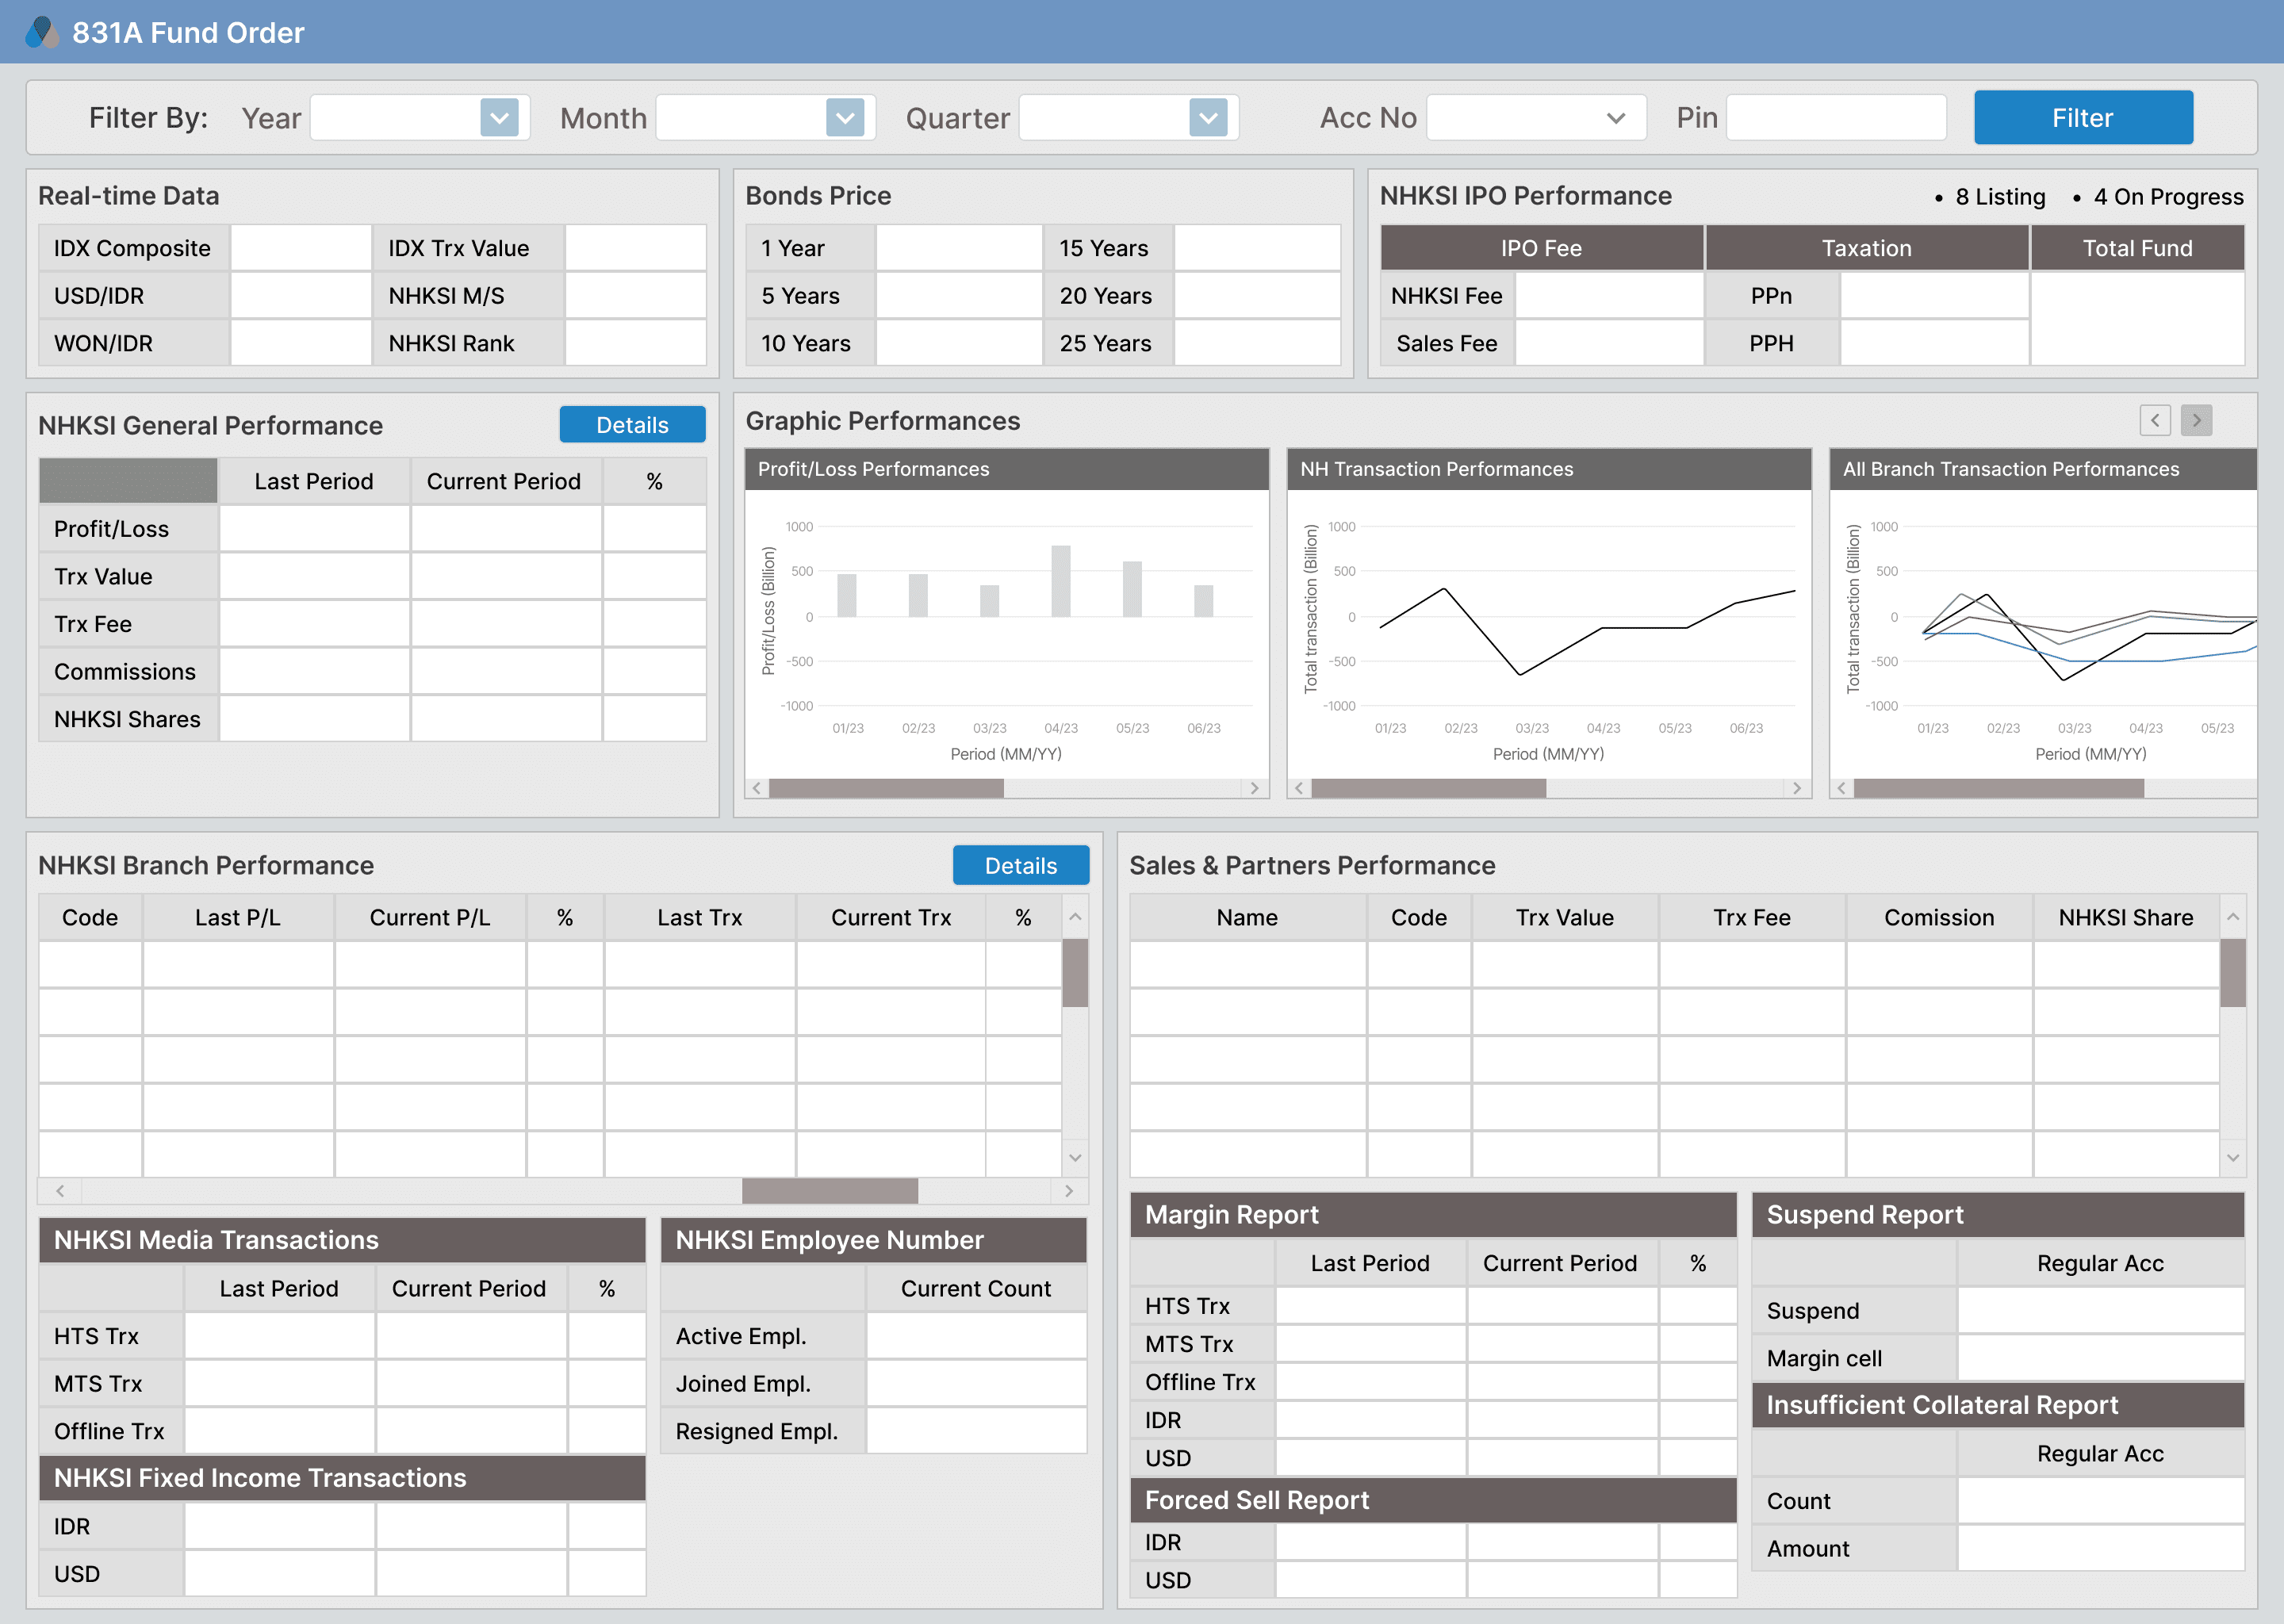
Task: Click the 25 Years bond price field
Action: click(x=1257, y=343)
